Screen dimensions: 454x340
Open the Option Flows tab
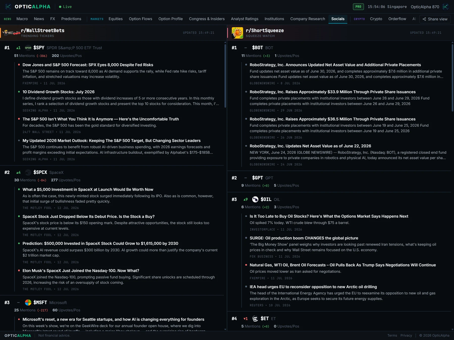click(140, 19)
